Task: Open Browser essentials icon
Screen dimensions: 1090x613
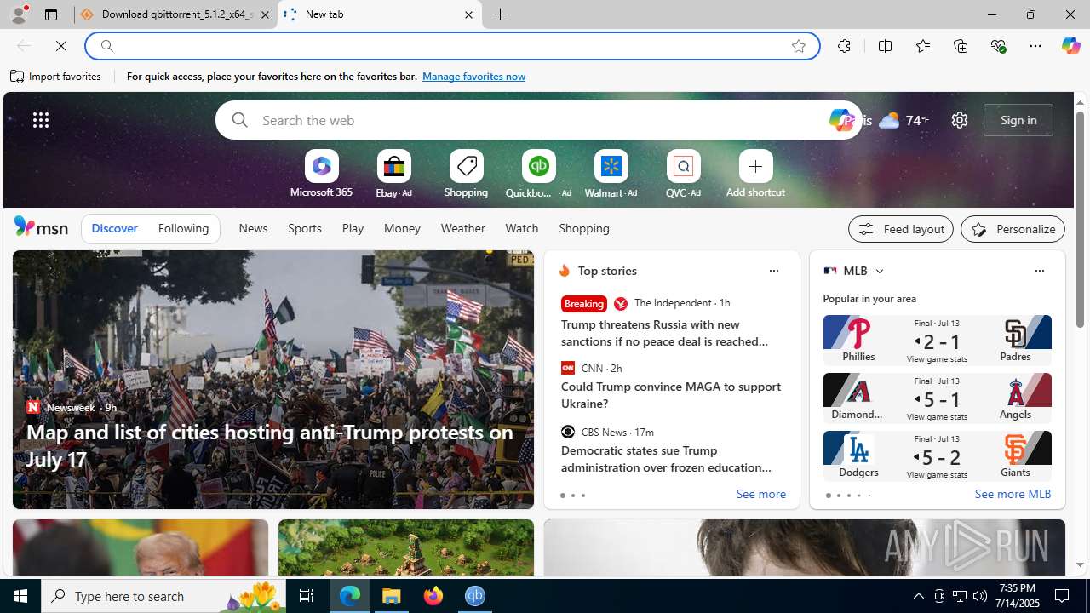Action: coord(998,46)
